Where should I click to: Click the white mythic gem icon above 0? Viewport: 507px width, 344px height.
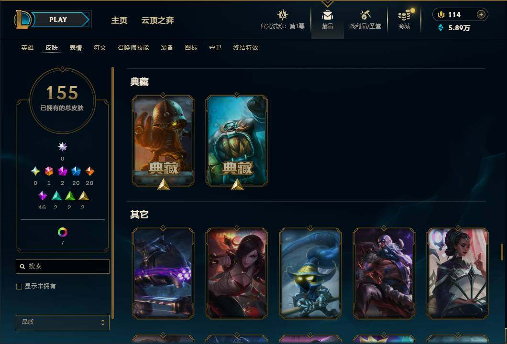[62, 147]
